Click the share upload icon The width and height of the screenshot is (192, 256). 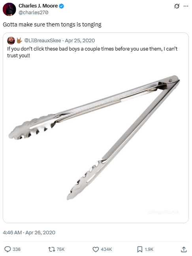pyautogui.click(x=184, y=249)
